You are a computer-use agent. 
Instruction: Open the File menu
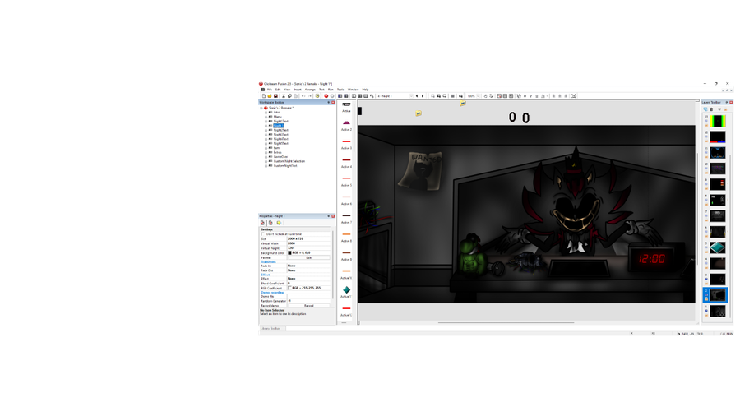(x=270, y=90)
